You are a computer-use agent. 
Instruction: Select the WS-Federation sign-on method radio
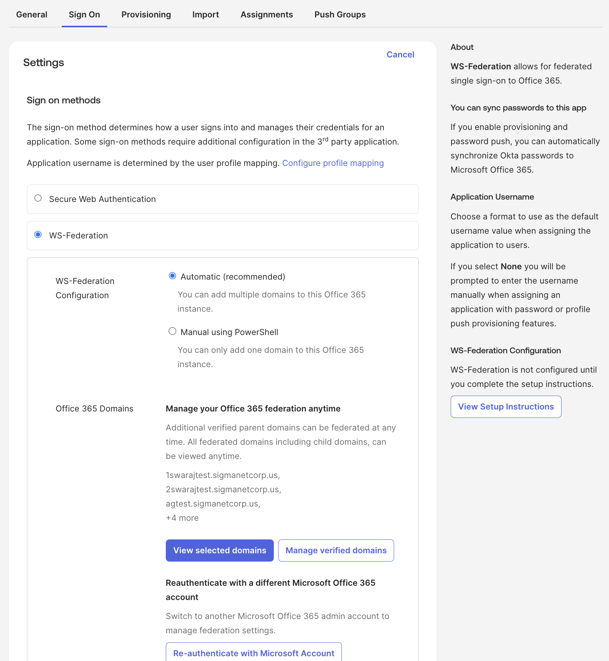coord(38,235)
